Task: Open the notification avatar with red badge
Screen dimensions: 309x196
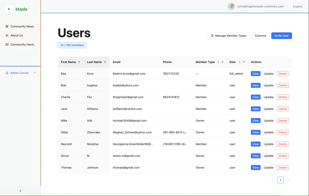Action: click(231, 6)
